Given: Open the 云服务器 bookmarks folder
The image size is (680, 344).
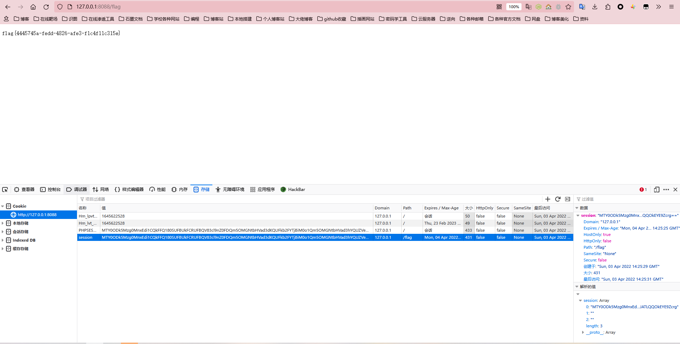Looking at the screenshot, I should 423,19.
